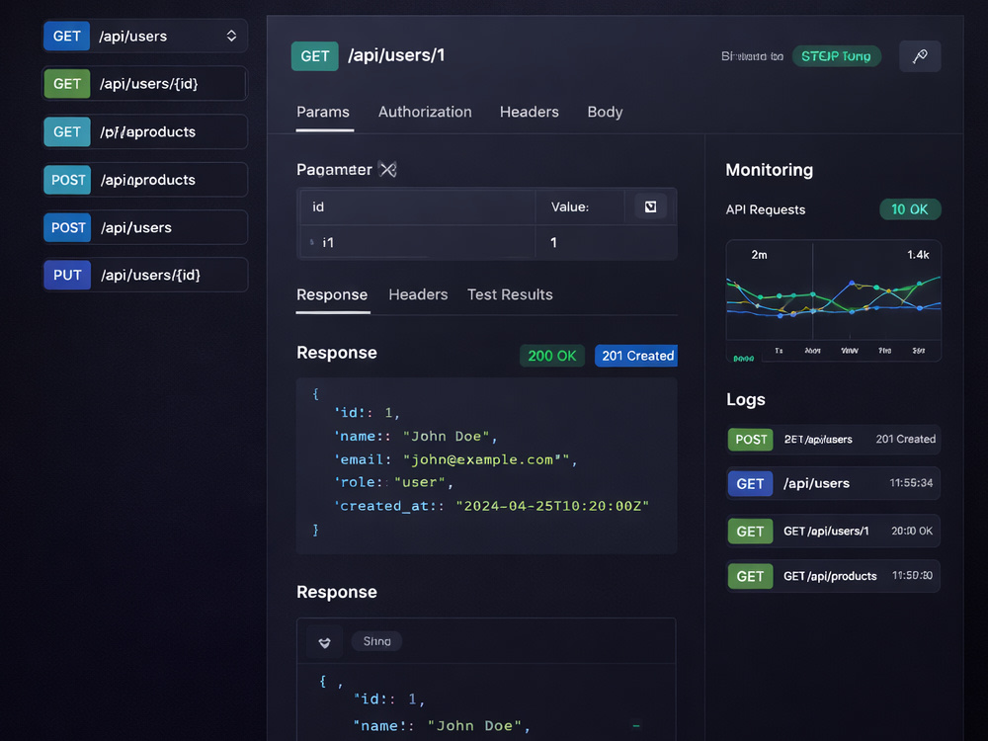Screen dimensions: 988x741
Task: Open the GET /aproducts sidebar entry
Action: [x=145, y=131]
